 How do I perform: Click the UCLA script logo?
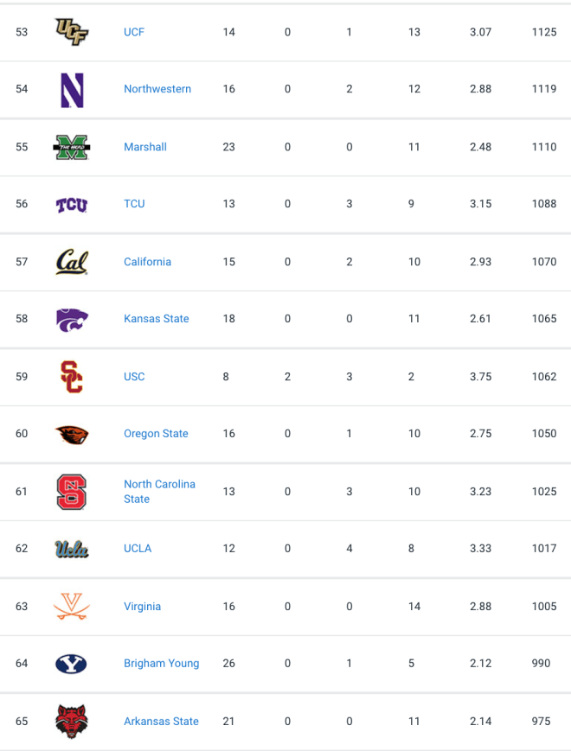click(x=72, y=549)
